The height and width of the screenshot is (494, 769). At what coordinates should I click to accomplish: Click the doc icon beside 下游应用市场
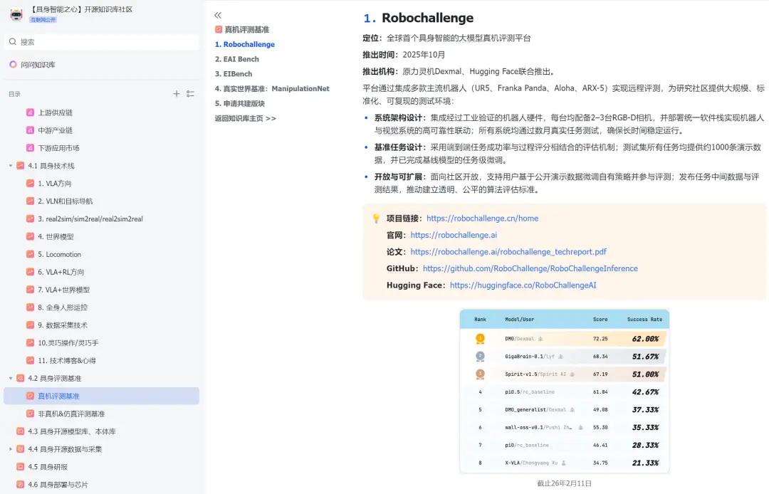coord(30,147)
